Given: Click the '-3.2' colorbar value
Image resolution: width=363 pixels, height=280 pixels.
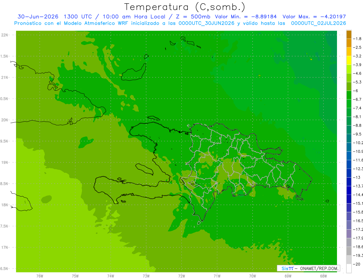Looking at the screenshot, I should 357,56.
